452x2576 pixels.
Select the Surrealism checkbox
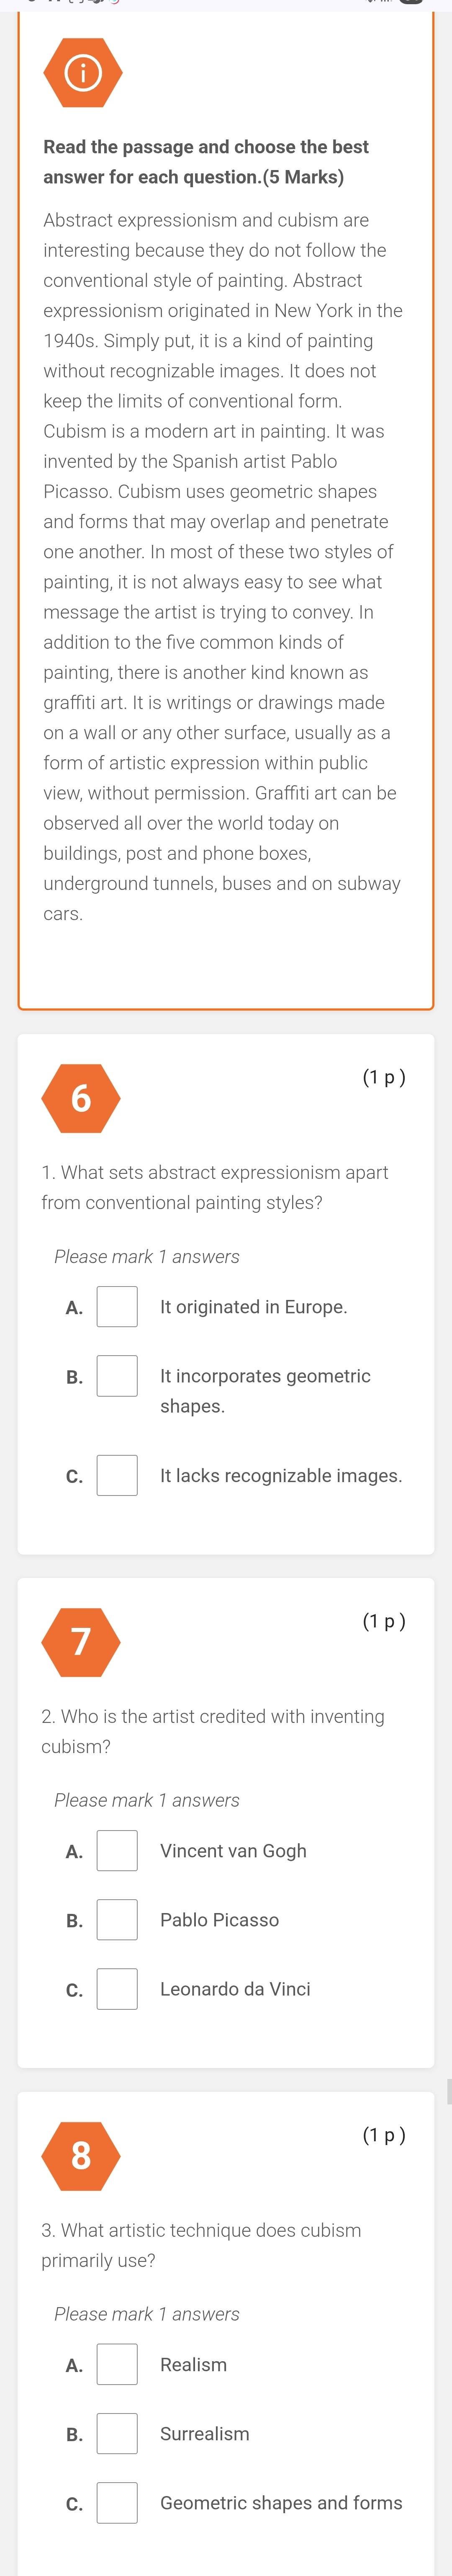pos(117,2434)
